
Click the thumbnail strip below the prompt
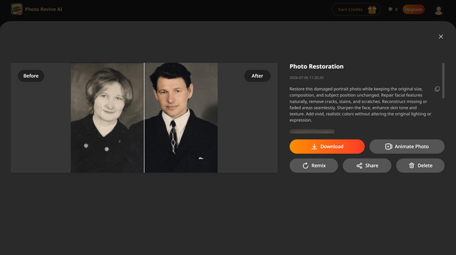(x=312, y=131)
